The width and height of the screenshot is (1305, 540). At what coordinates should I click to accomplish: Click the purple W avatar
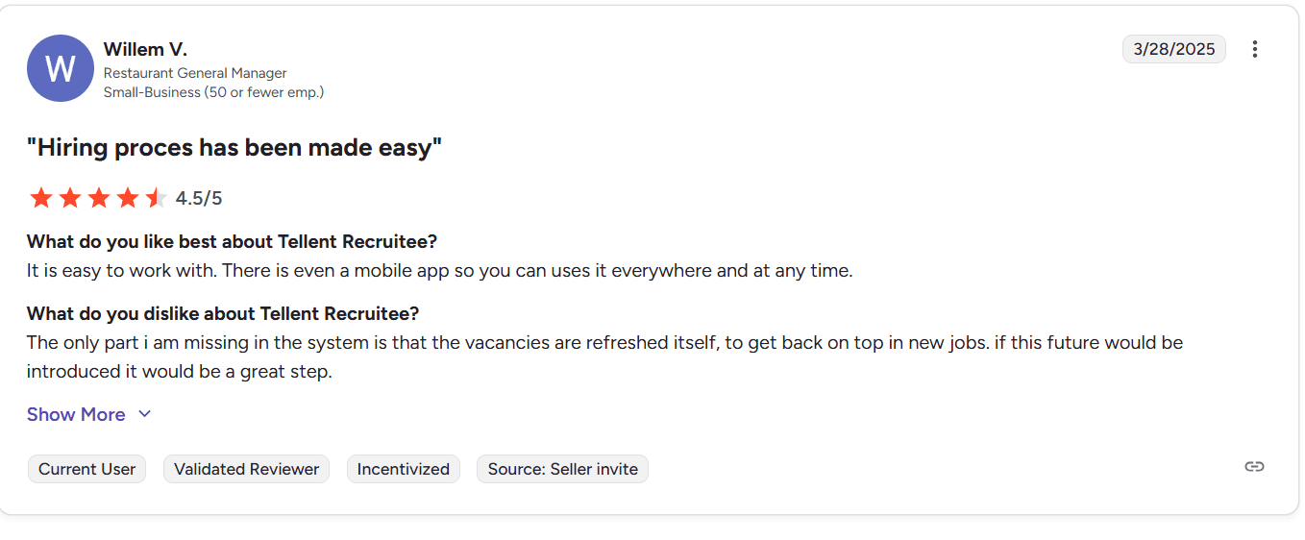tap(60, 68)
